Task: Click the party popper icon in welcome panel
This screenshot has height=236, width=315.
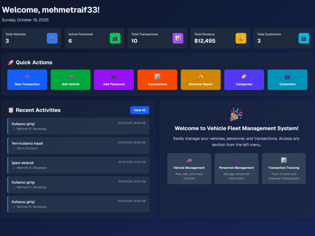Action: (x=236, y=115)
